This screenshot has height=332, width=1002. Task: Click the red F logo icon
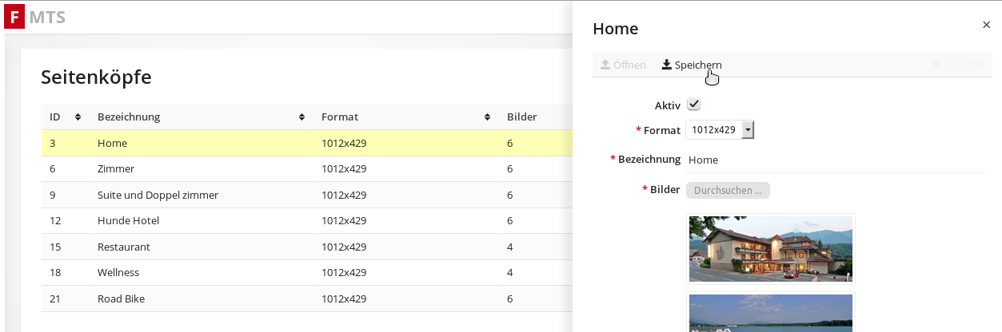[x=15, y=17]
